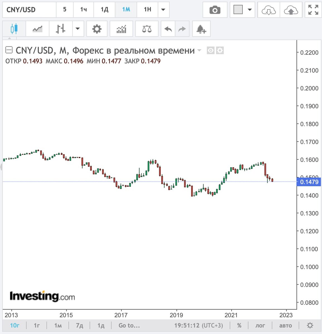Image resolution: width=322 pixels, height=334 pixels.
Task: Select the 1ч hourly interval
Action: [83, 10]
